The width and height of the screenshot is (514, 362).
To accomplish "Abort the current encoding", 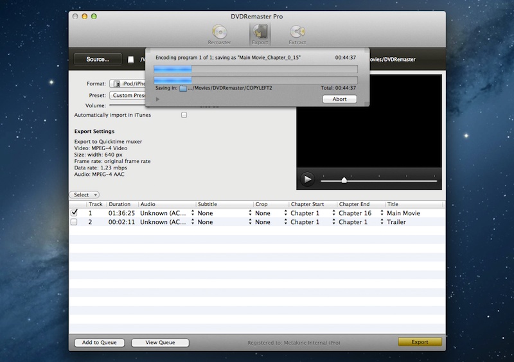I will pos(339,99).
